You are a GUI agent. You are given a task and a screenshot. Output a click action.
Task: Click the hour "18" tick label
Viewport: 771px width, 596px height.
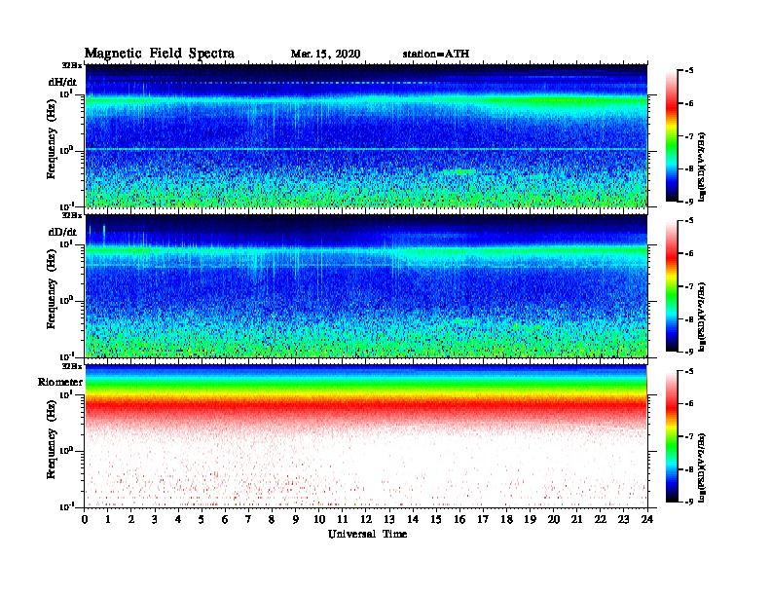pyautogui.click(x=506, y=519)
